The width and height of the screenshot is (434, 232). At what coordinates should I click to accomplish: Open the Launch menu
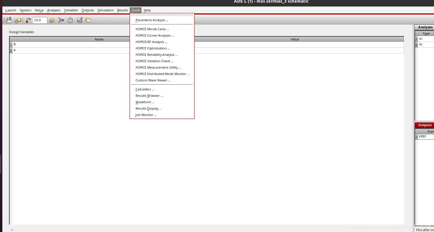point(11,10)
